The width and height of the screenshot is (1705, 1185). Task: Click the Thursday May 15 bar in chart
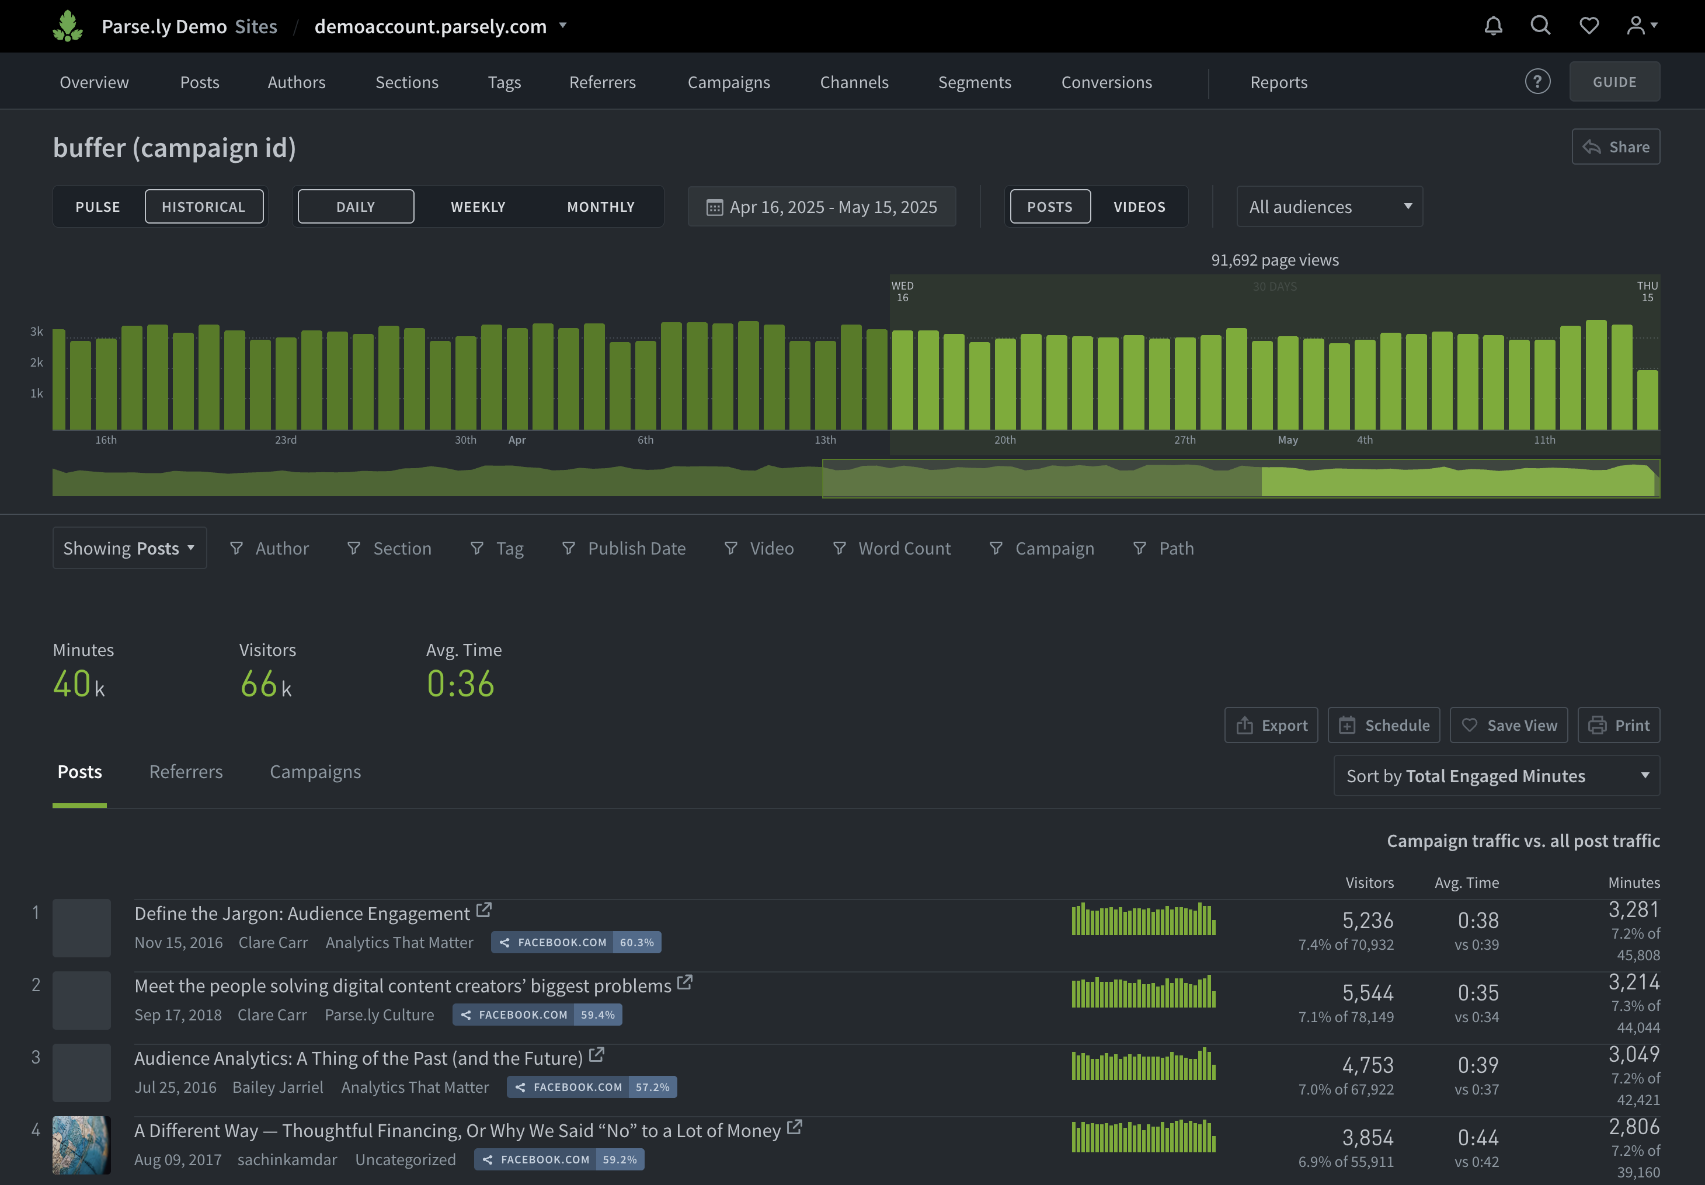click(1647, 399)
